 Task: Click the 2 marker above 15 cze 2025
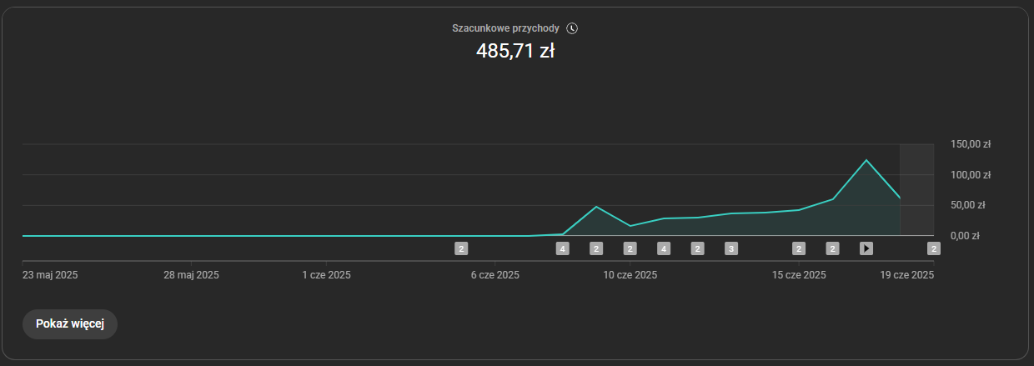(x=799, y=248)
